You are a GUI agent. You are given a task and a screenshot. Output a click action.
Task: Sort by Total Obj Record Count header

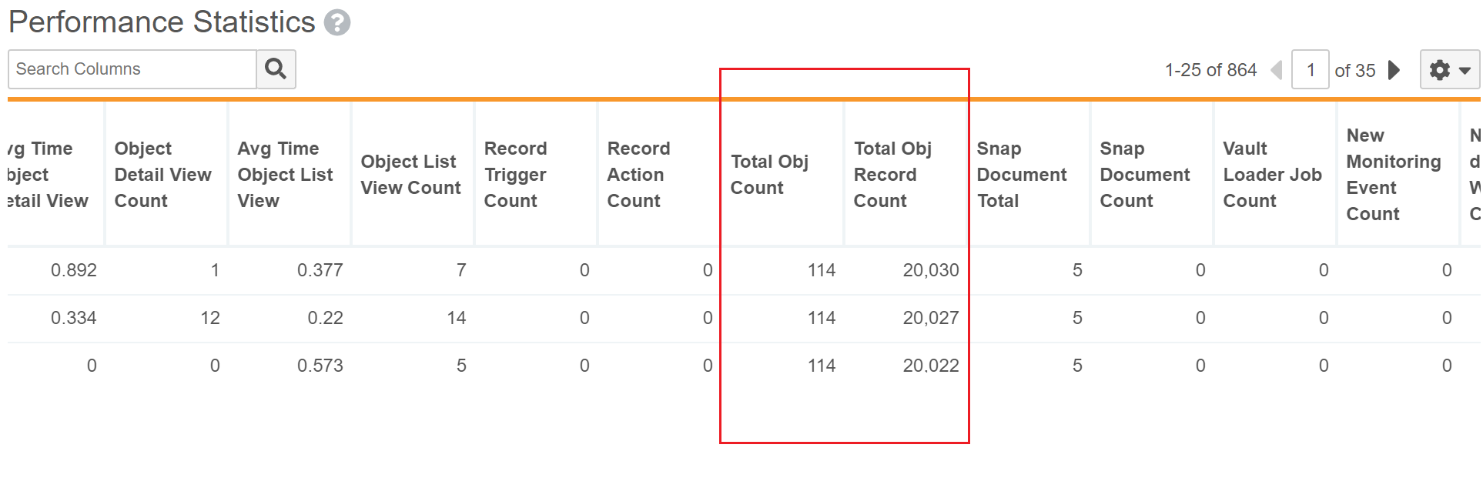[892, 175]
